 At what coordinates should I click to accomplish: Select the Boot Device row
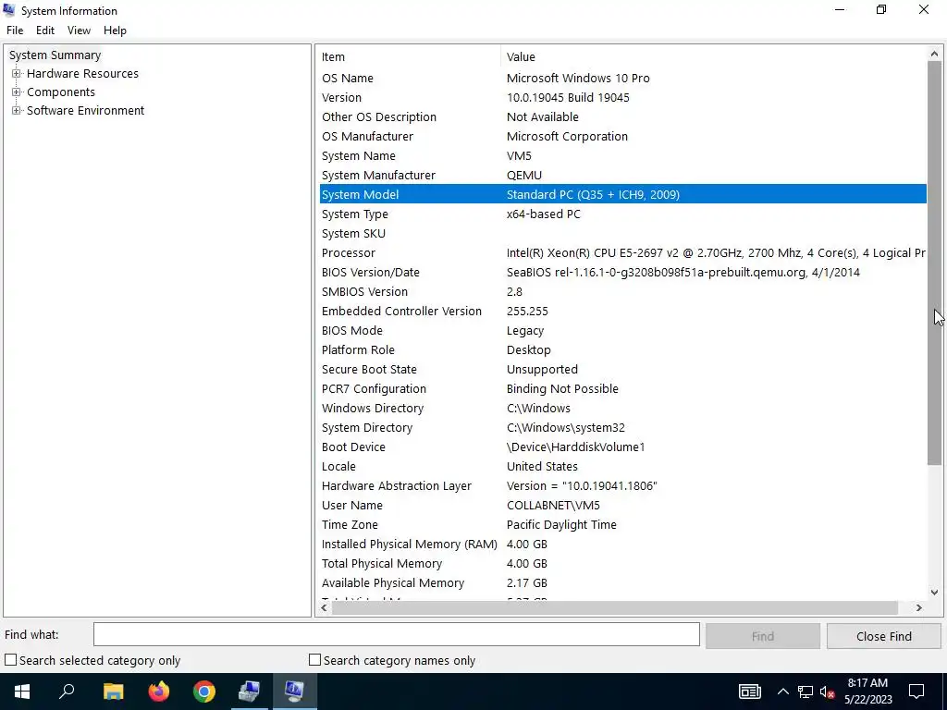pyautogui.click(x=622, y=447)
